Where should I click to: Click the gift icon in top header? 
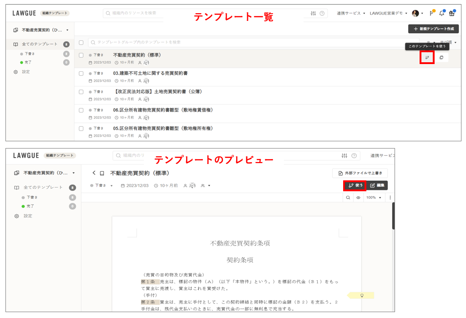(451, 14)
